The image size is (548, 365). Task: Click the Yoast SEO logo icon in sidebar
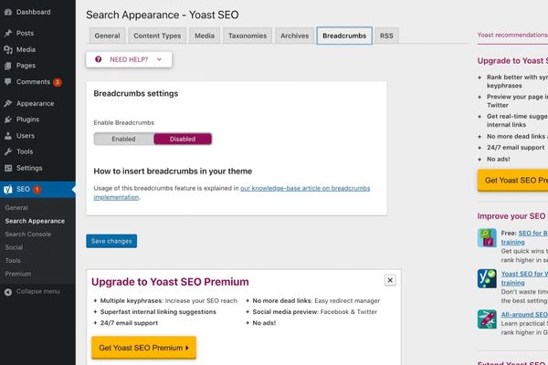(x=7, y=189)
